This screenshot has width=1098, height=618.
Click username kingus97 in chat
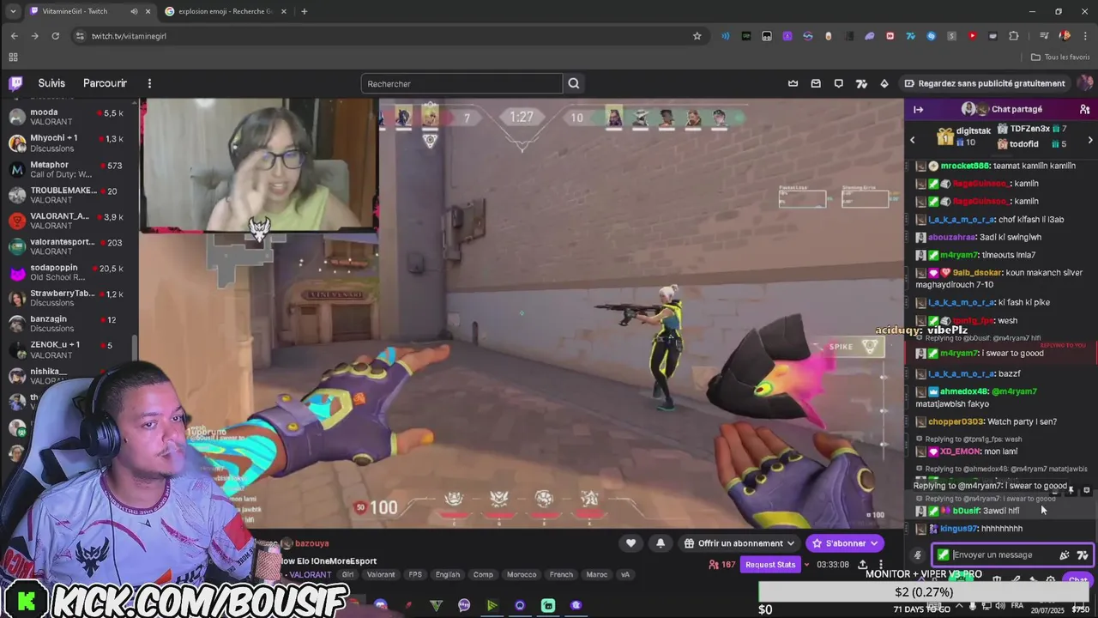pyautogui.click(x=958, y=529)
